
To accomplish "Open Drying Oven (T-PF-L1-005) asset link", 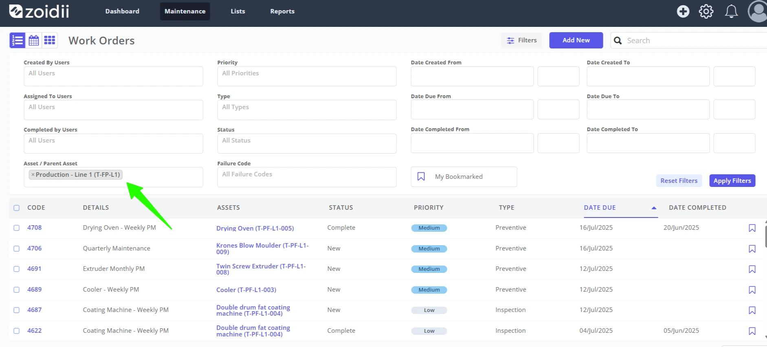I will [x=255, y=228].
